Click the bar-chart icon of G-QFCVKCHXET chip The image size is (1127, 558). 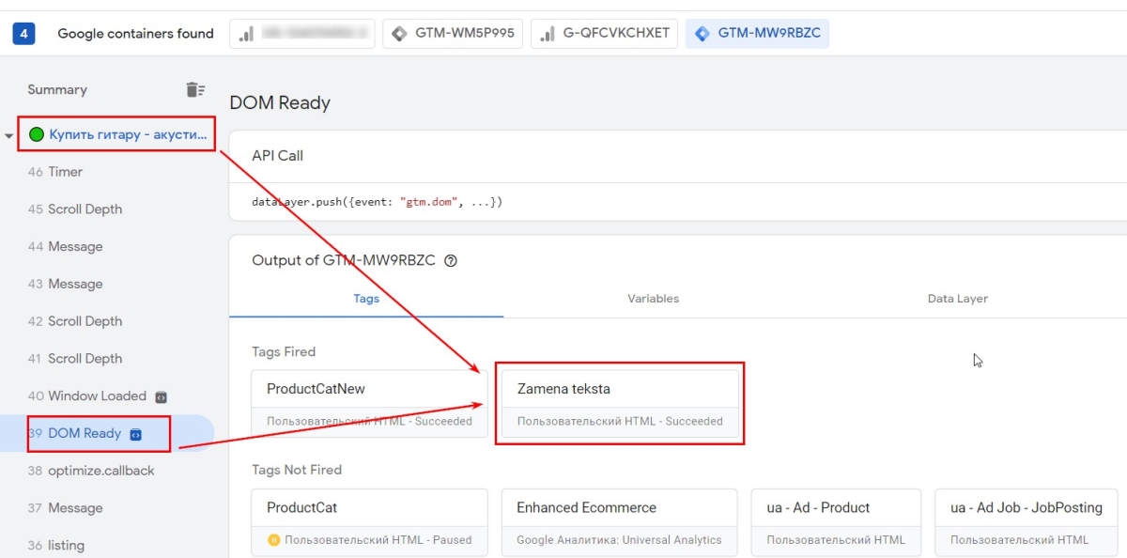548,34
